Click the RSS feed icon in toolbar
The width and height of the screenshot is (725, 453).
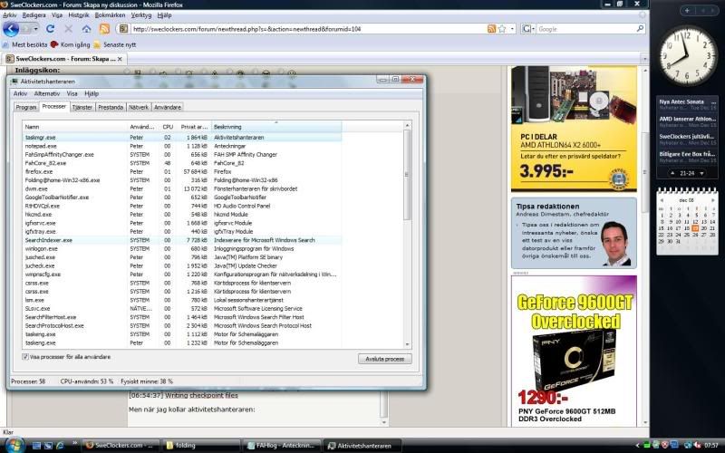(104, 28)
